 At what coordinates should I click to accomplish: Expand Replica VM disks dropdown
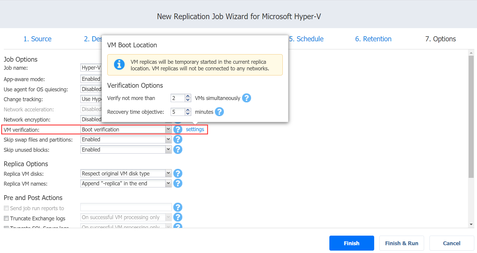[168, 173]
